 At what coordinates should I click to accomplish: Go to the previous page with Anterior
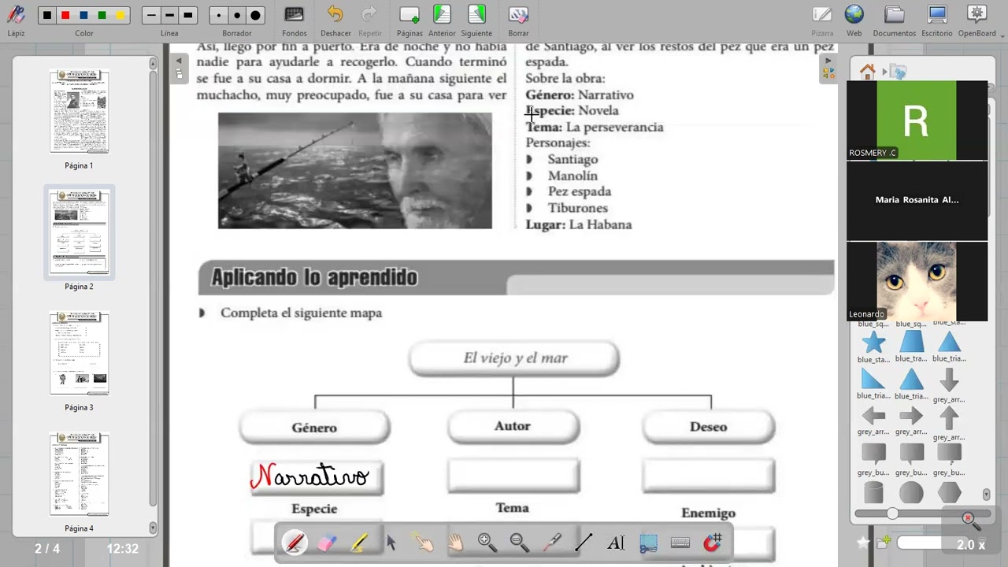click(442, 20)
